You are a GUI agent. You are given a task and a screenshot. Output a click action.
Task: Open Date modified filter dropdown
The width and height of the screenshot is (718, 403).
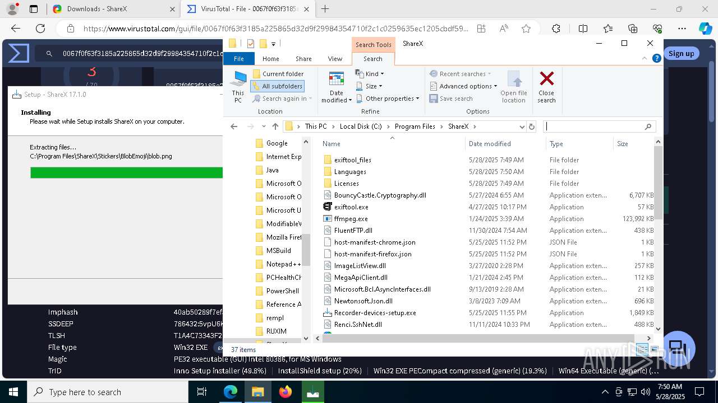(x=336, y=87)
